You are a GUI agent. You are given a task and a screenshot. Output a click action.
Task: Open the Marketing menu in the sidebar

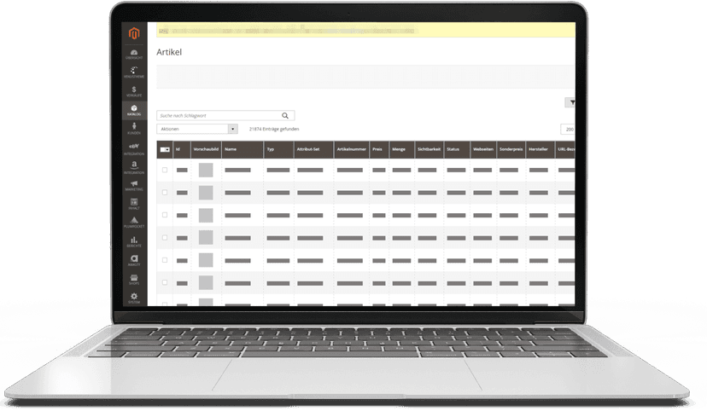(134, 185)
